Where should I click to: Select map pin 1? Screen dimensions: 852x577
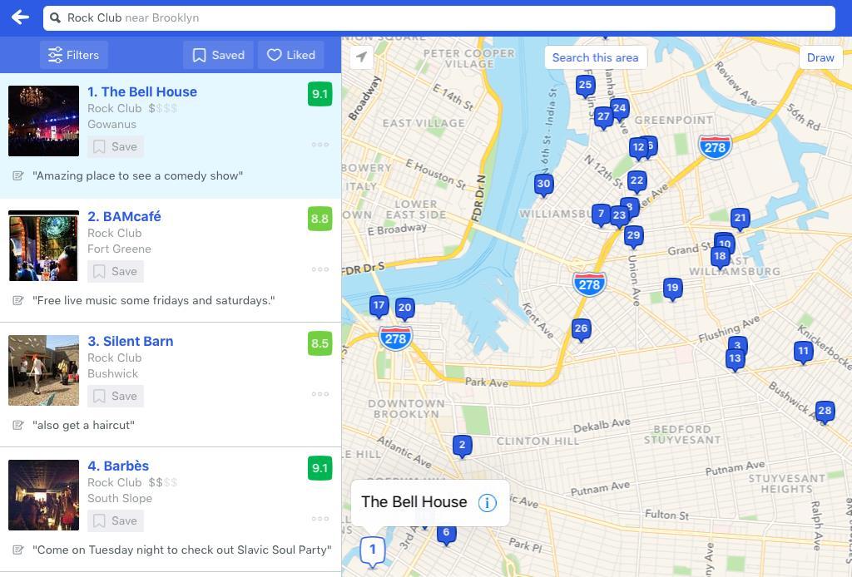click(x=373, y=550)
